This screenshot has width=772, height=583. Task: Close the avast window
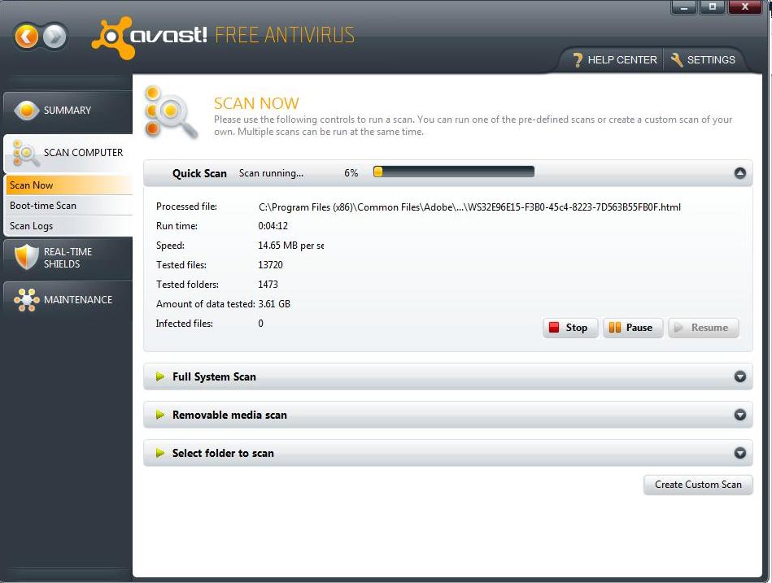745,7
